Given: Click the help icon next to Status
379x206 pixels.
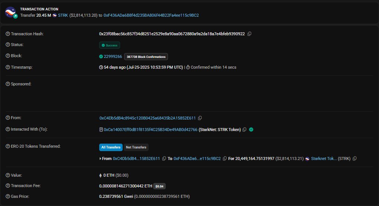Looking at the screenshot, I should point(8,45).
